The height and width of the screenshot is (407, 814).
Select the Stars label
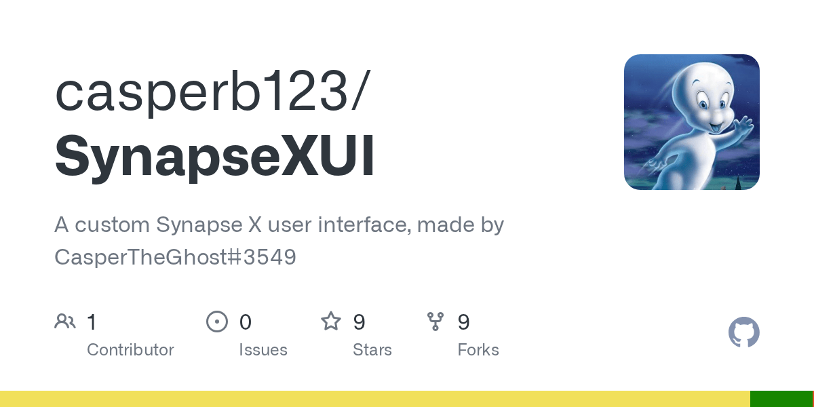click(372, 350)
